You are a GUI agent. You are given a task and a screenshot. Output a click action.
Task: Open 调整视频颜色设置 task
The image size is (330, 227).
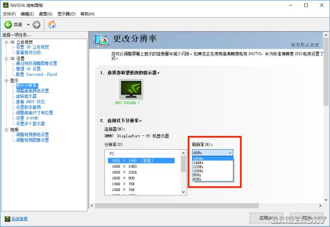tap(32, 135)
